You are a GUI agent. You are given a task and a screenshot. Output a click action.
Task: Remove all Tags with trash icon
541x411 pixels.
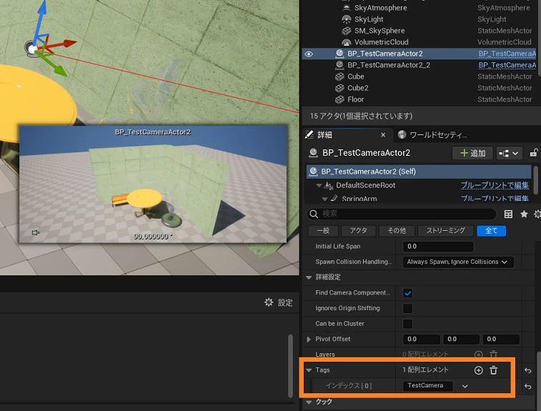coord(493,370)
